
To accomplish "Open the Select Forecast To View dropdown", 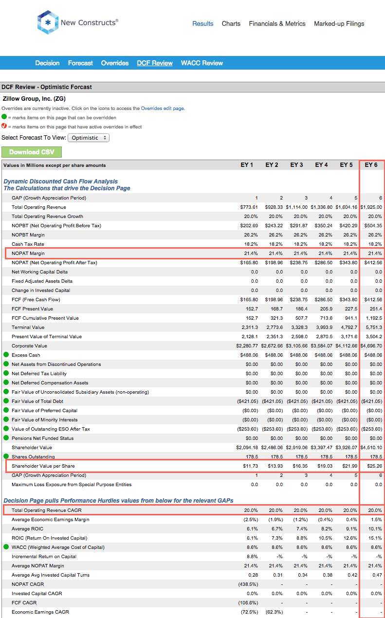I will (x=89, y=138).
